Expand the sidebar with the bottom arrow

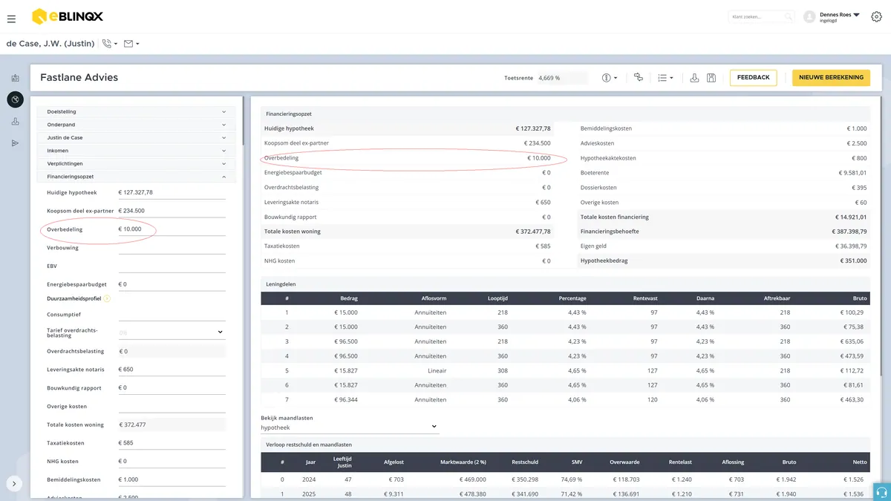pyautogui.click(x=15, y=484)
